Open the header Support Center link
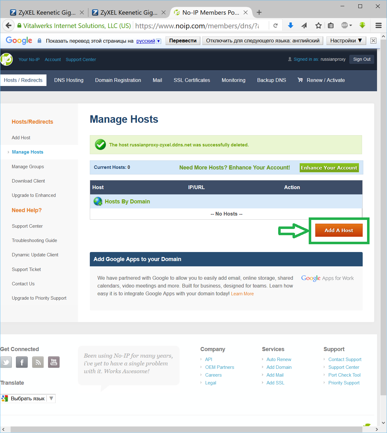The image size is (387, 433). point(81,59)
